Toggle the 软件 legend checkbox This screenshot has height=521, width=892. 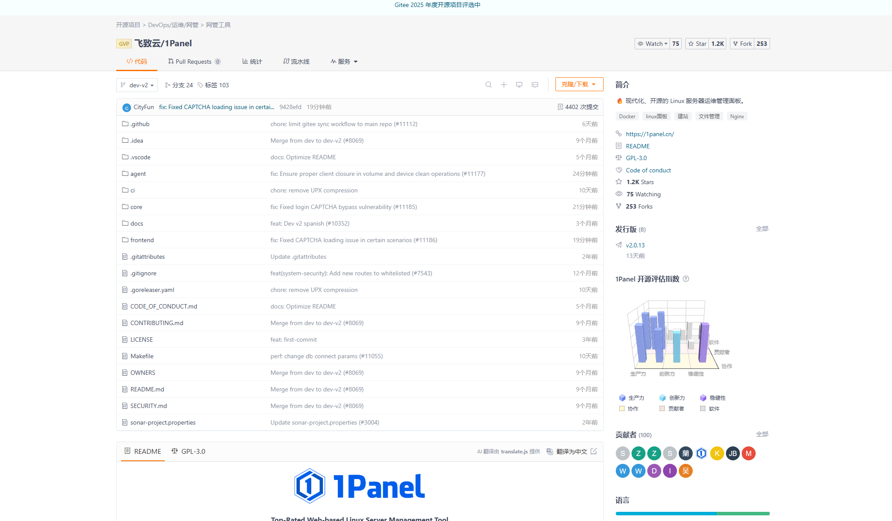coord(702,408)
